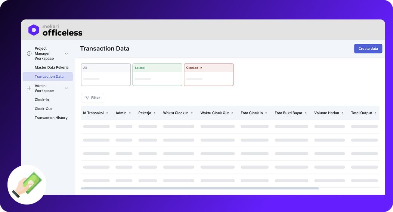The image size is (393, 212).
Task: Sort by Id Transaksi column arrows
Action: coord(107,113)
